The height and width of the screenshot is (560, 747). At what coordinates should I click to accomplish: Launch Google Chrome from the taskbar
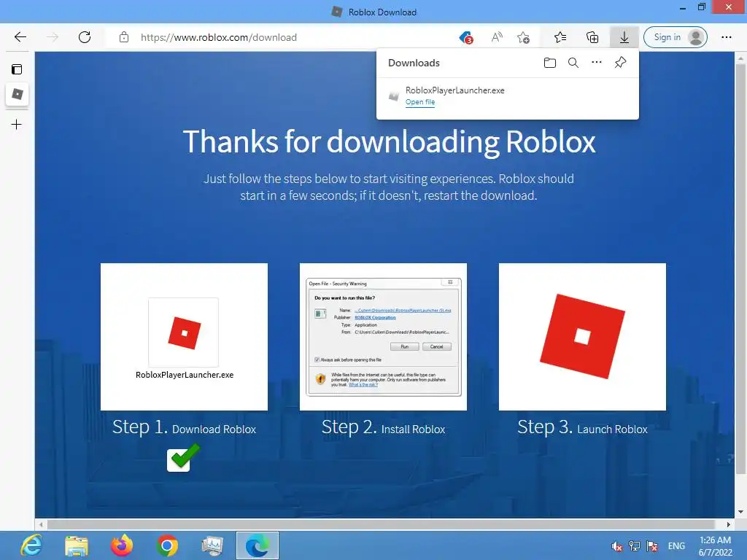[x=167, y=545]
